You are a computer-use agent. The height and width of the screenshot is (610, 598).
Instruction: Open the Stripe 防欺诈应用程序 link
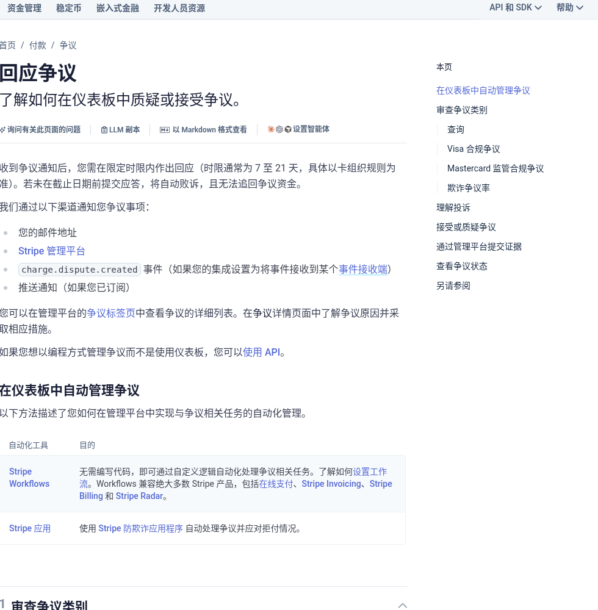(140, 528)
